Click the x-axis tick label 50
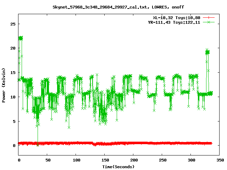 [48, 160]
